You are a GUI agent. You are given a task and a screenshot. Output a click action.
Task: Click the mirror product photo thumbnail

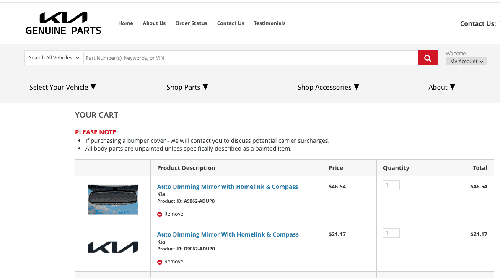coord(113,200)
